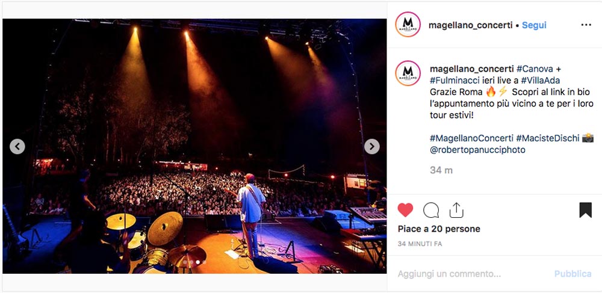Focus the Aggiungi un commento field
Screen dimensions: 602x293
point(472,274)
